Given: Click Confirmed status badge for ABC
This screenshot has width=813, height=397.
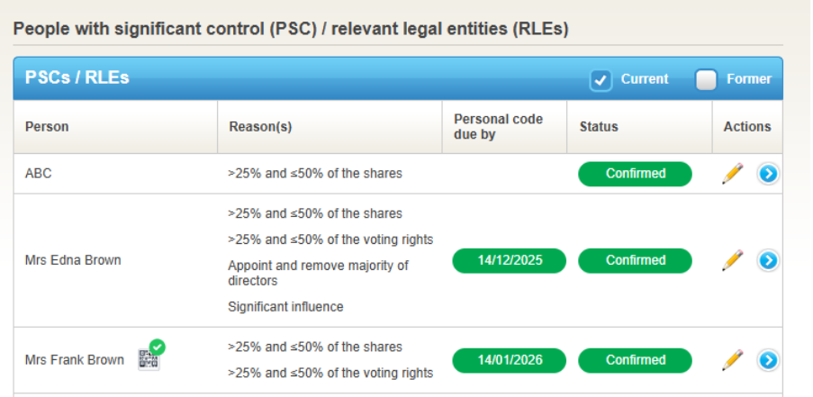Looking at the screenshot, I should click(635, 174).
